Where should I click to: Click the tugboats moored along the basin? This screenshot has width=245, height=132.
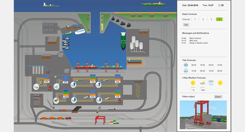pyautogui.click(x=66, y=43)
